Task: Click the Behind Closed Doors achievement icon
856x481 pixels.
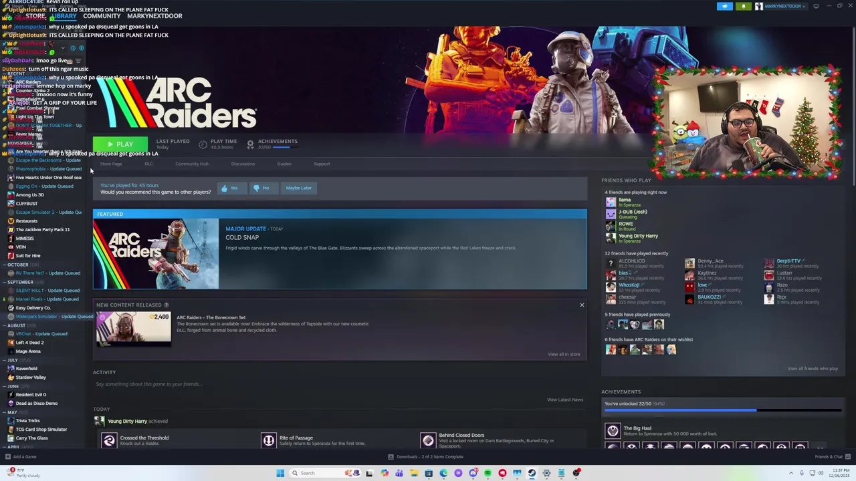Action: point(428,440)
